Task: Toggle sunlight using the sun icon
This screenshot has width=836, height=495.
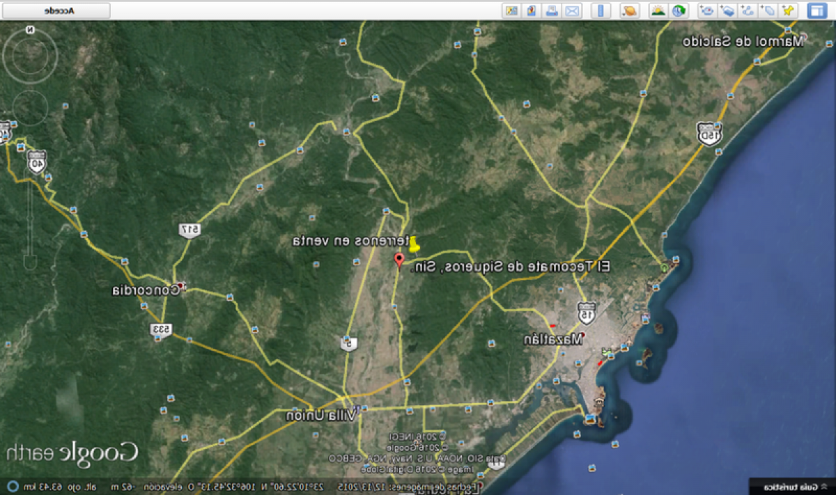Action: (x=658, y=10)
